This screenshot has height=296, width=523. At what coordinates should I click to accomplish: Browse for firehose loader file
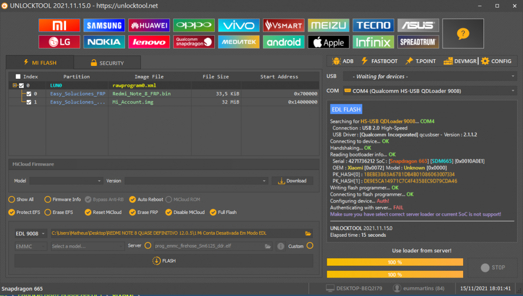click(268, 246)
